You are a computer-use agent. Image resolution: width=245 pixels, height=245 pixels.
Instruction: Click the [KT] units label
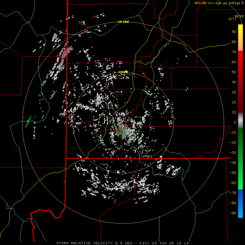click(x=232, y=19)
